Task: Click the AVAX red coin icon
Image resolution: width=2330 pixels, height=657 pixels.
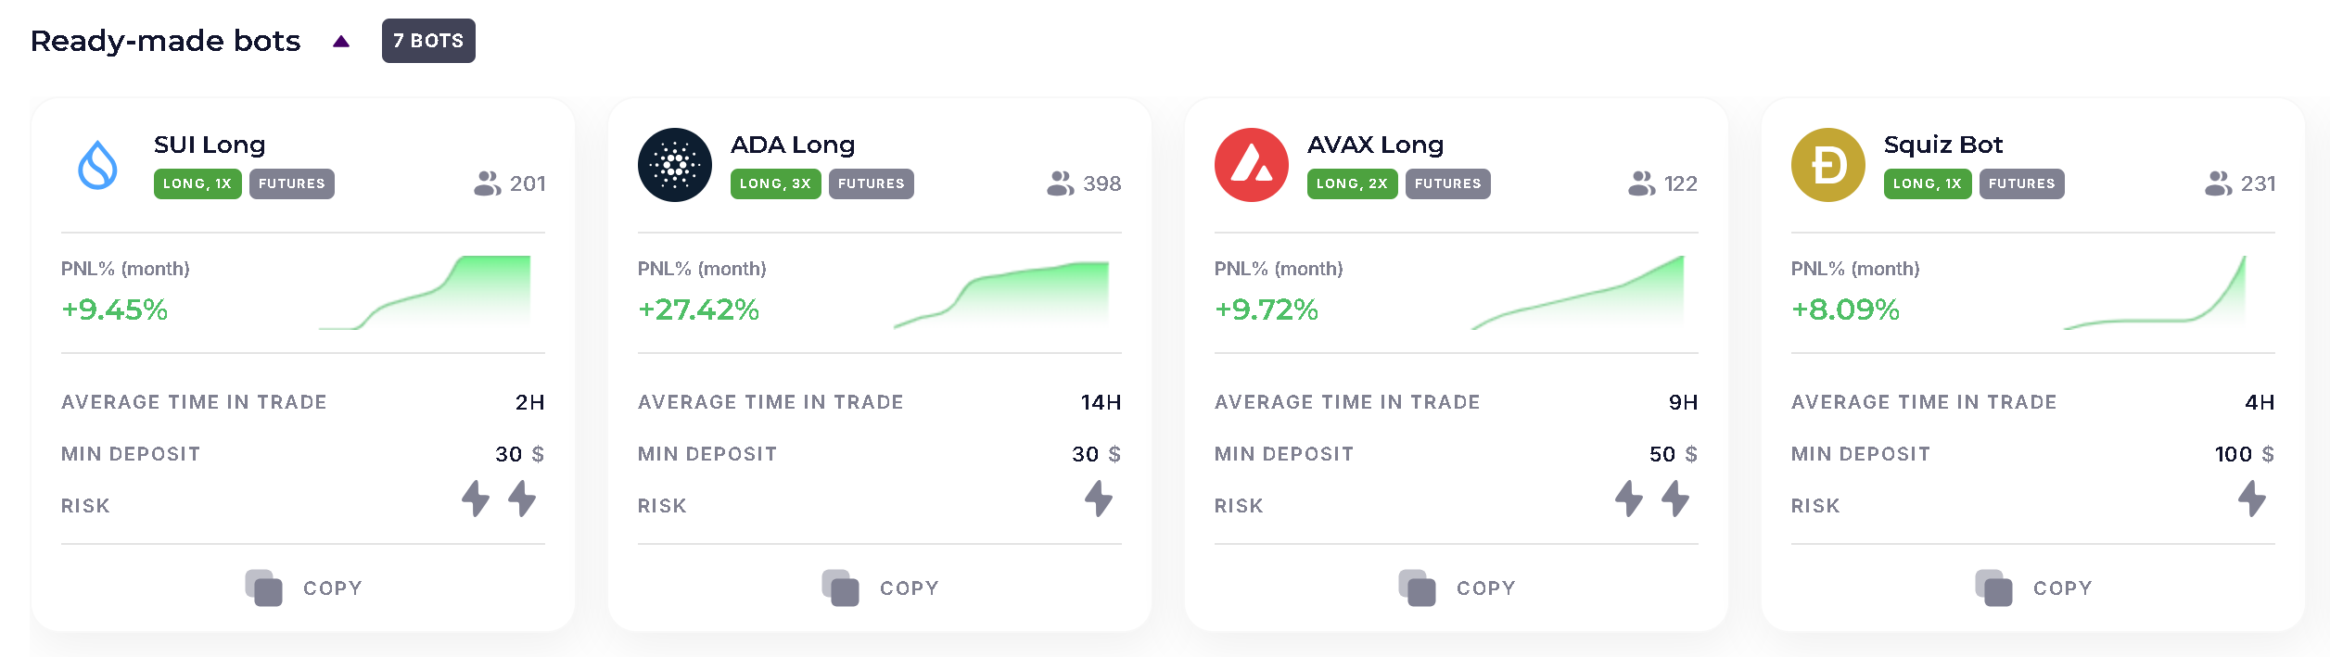Action: coord(1251,165)
